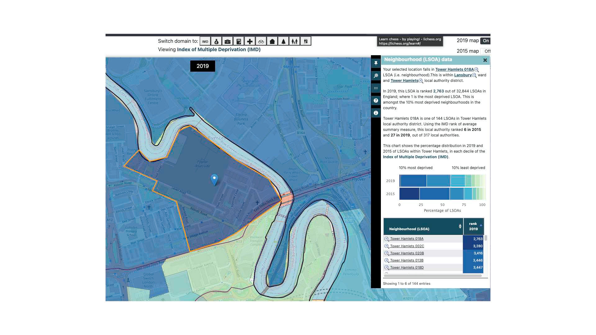The width and height of the screenshot is (596, 335).
Task: Open the Lansbury ward link
Action: (463, 75)
